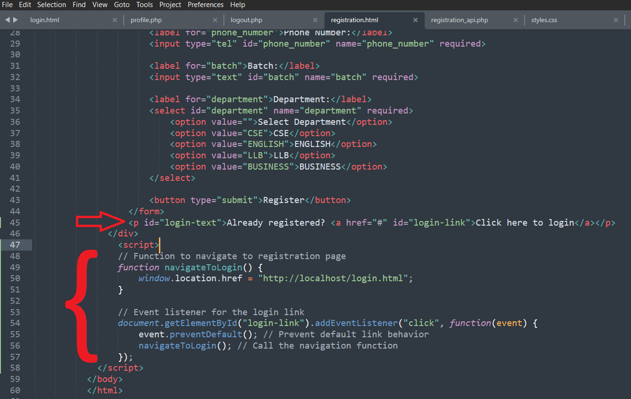Click "Call the navigation function" comment
Screen dimensions: 631x399
click(317, 346)
